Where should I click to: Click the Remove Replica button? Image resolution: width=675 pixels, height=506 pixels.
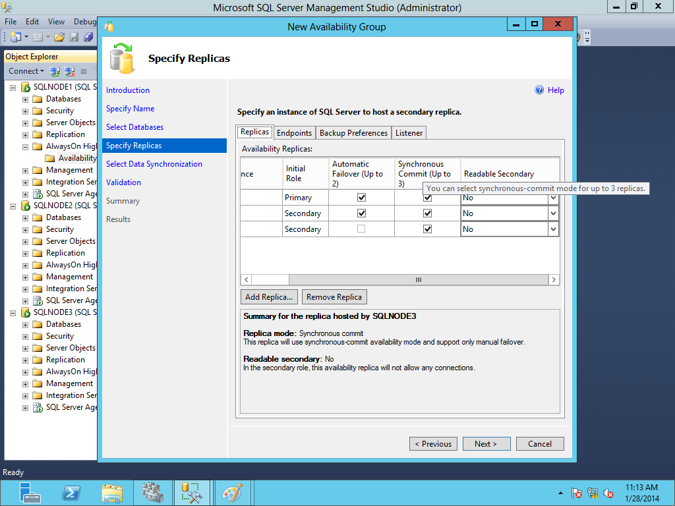pos(334,297)
